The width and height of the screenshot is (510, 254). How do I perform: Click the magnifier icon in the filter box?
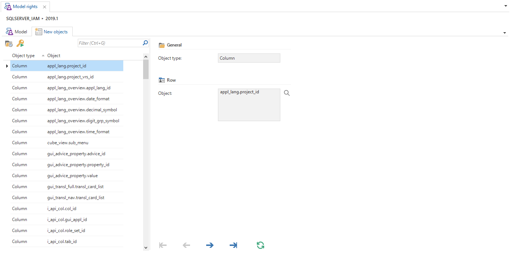145,43
